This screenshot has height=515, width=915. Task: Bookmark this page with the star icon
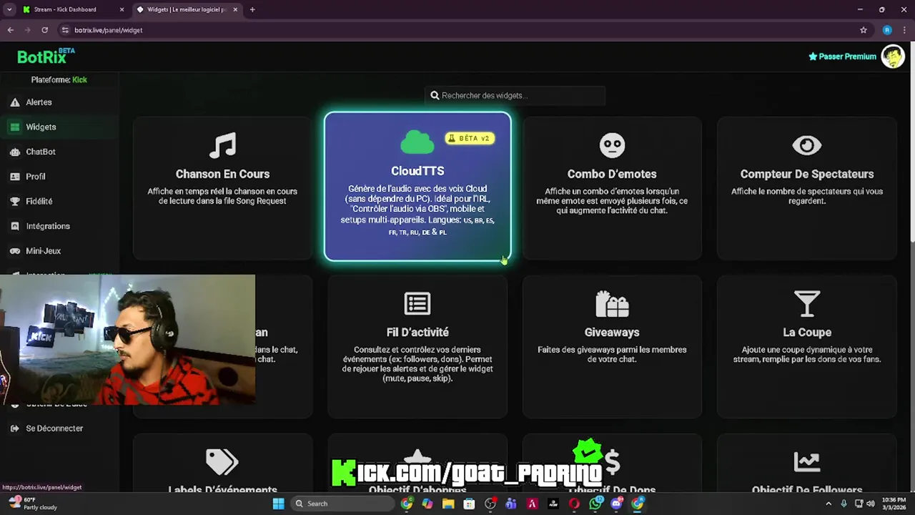tap(864, 30)
